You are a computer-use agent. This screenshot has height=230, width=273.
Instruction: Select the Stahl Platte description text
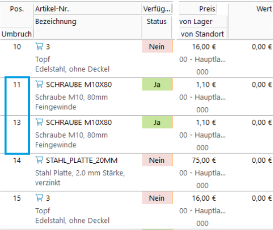(80, 178)
